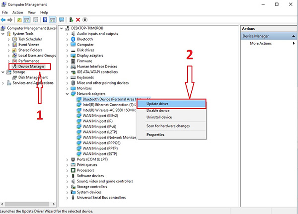Expand the Display adapters category
Image resolution: width=298 pixels, height=214 pixels.
click(x=68, y=56)
